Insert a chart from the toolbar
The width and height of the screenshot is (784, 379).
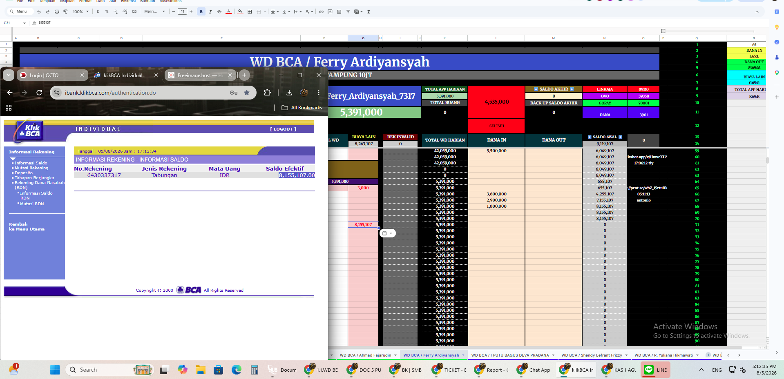pos(339,12)
